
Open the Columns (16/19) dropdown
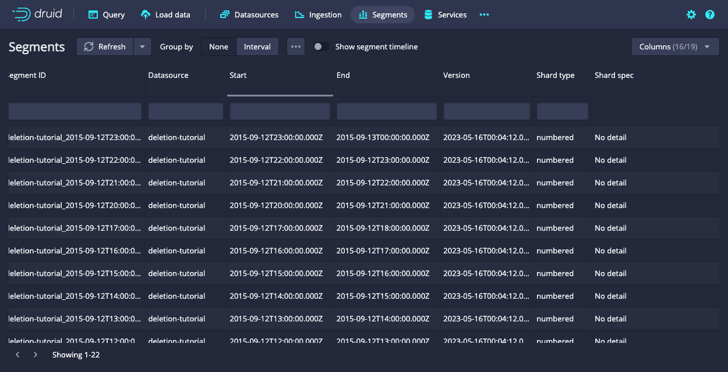click(x=675, y=46)
